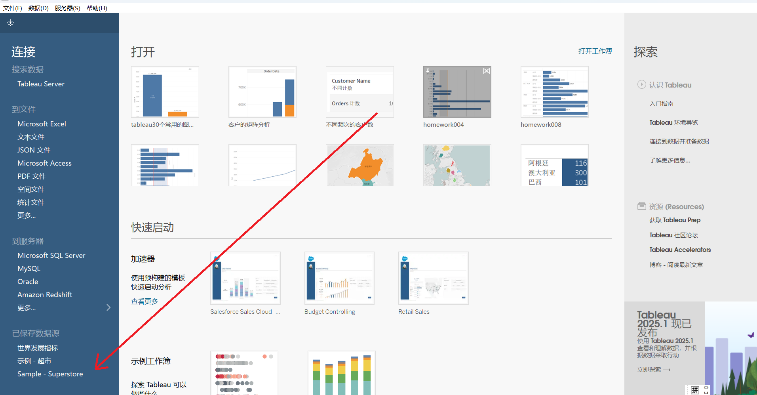Image resolution: width=757 pixels, height=395 pixels.
Task: Connect to a PDF 文件
Action: pyautogui.click(x=32, y=176)
